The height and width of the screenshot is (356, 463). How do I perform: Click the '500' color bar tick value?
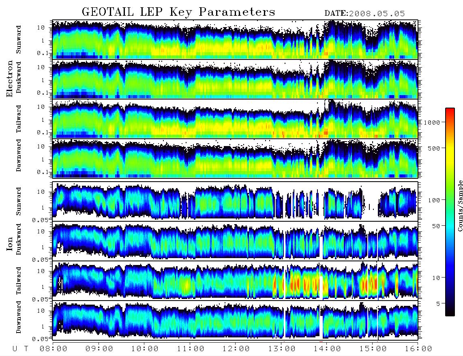click(434, 148)
